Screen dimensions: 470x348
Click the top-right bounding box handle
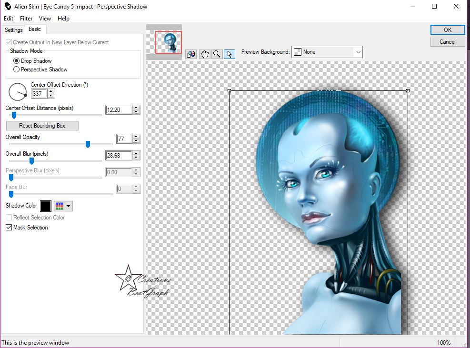coord(408,90)
